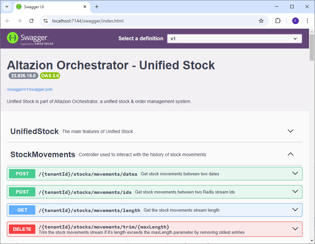315x244 pixels.
Task: Click the /{tenantId}/stocks/movements/length path
Action: pyautogui.click(x=89, y=210)
